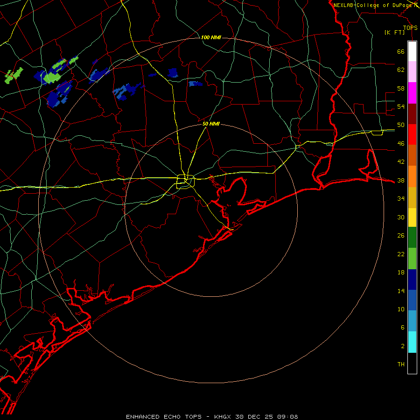The image size is (420, 420).
Task: Click the 'KHGX' radar site identifier
Action: tap(222, 417)
